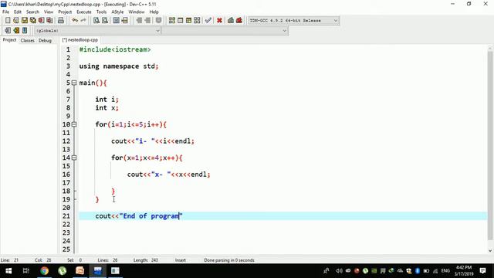
Task: Click the red X stop execution icon
Action: point(219,21)
